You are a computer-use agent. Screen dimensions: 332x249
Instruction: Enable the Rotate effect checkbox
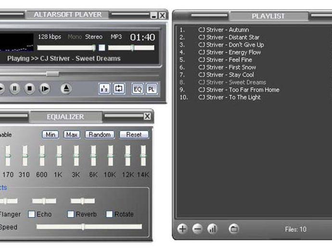pos(109,214)
